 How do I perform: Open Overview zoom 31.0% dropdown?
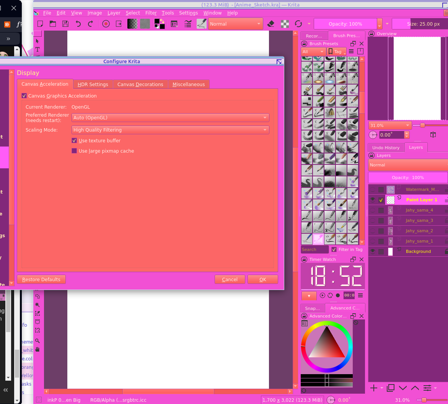tap(390, 125)
